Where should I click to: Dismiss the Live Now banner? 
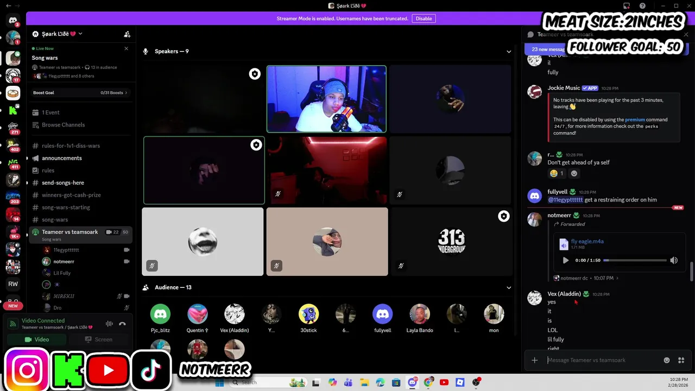[x=127, y=48]
